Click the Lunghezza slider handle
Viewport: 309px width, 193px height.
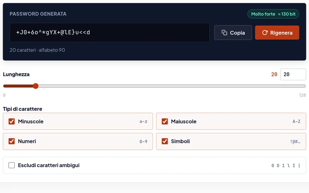point(36,86)
